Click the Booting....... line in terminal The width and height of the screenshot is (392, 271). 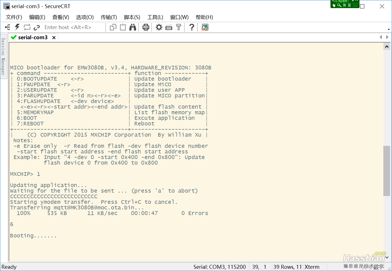(x=33, y=235)
